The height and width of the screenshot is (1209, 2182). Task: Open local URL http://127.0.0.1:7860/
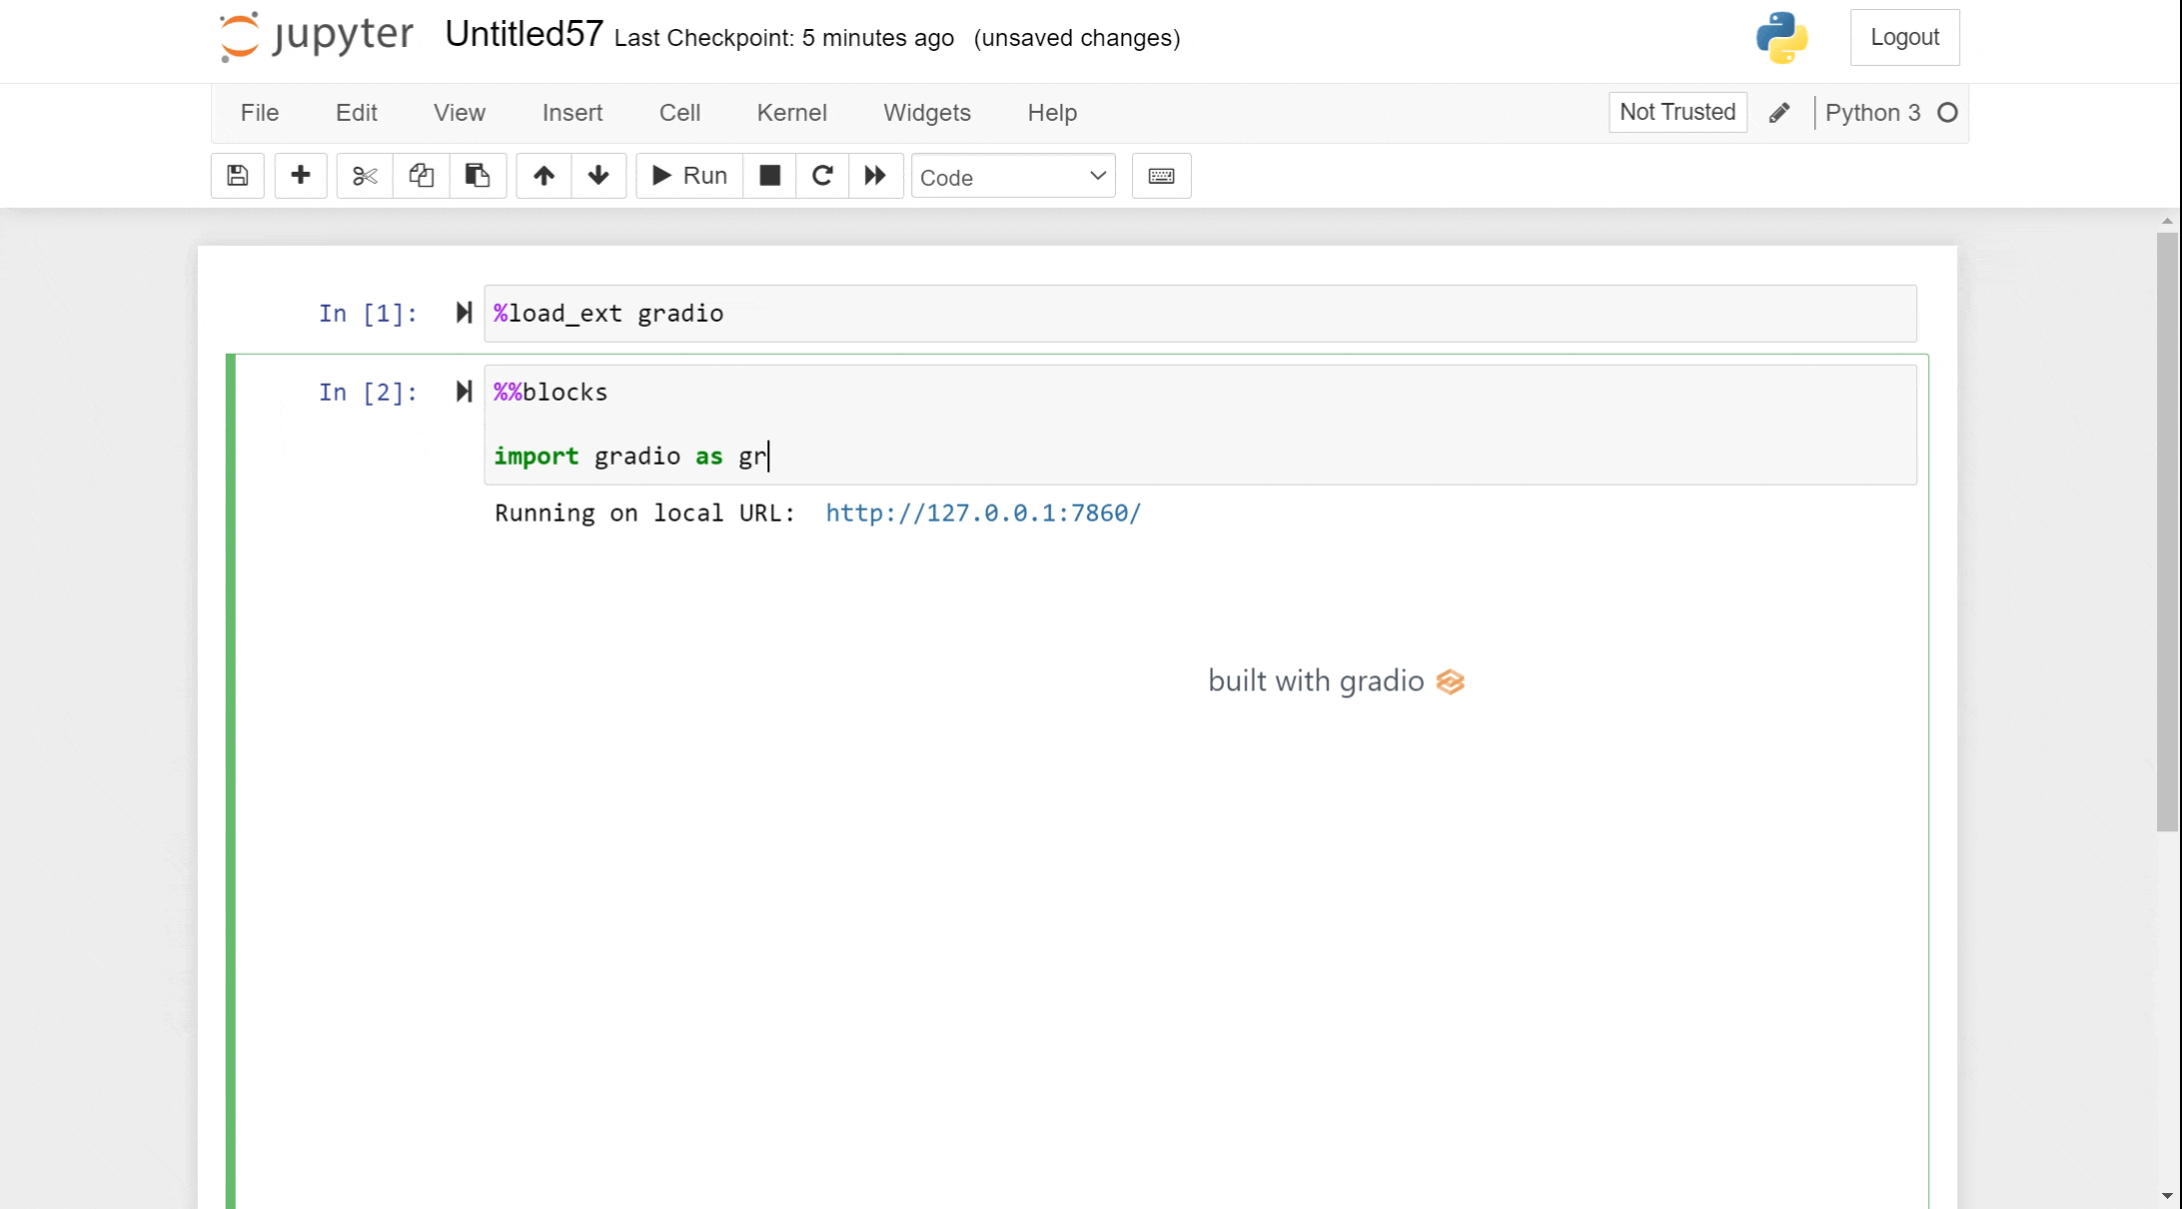coord(982,513)
